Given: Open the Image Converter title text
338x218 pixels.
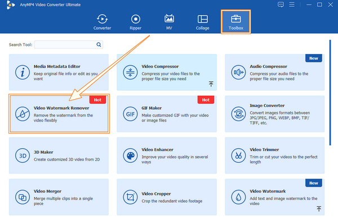Looking at the screenshot, I should pyautogui.click(x=267, y=105).
